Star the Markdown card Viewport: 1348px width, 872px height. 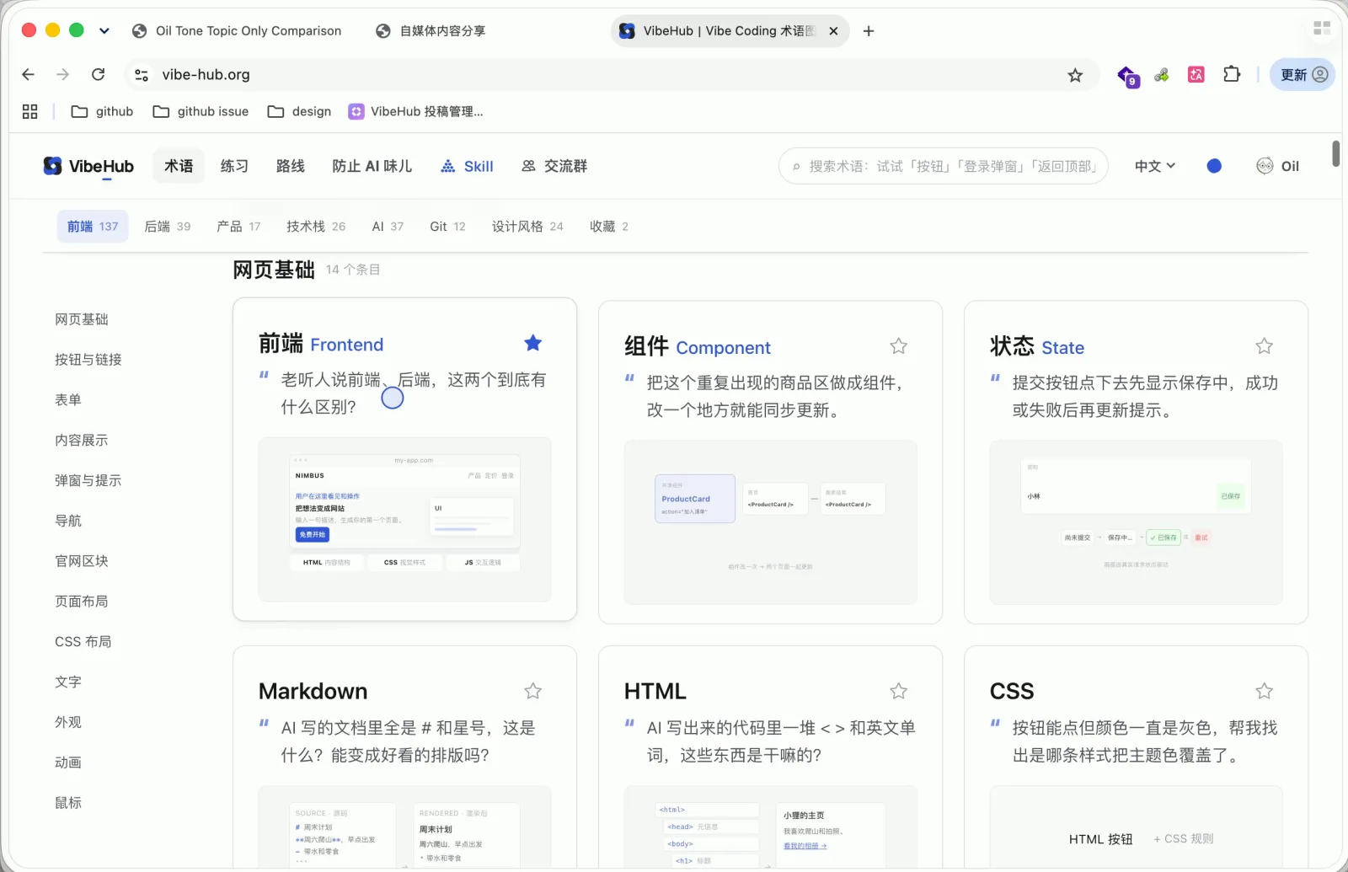click(x=532, y=692)
